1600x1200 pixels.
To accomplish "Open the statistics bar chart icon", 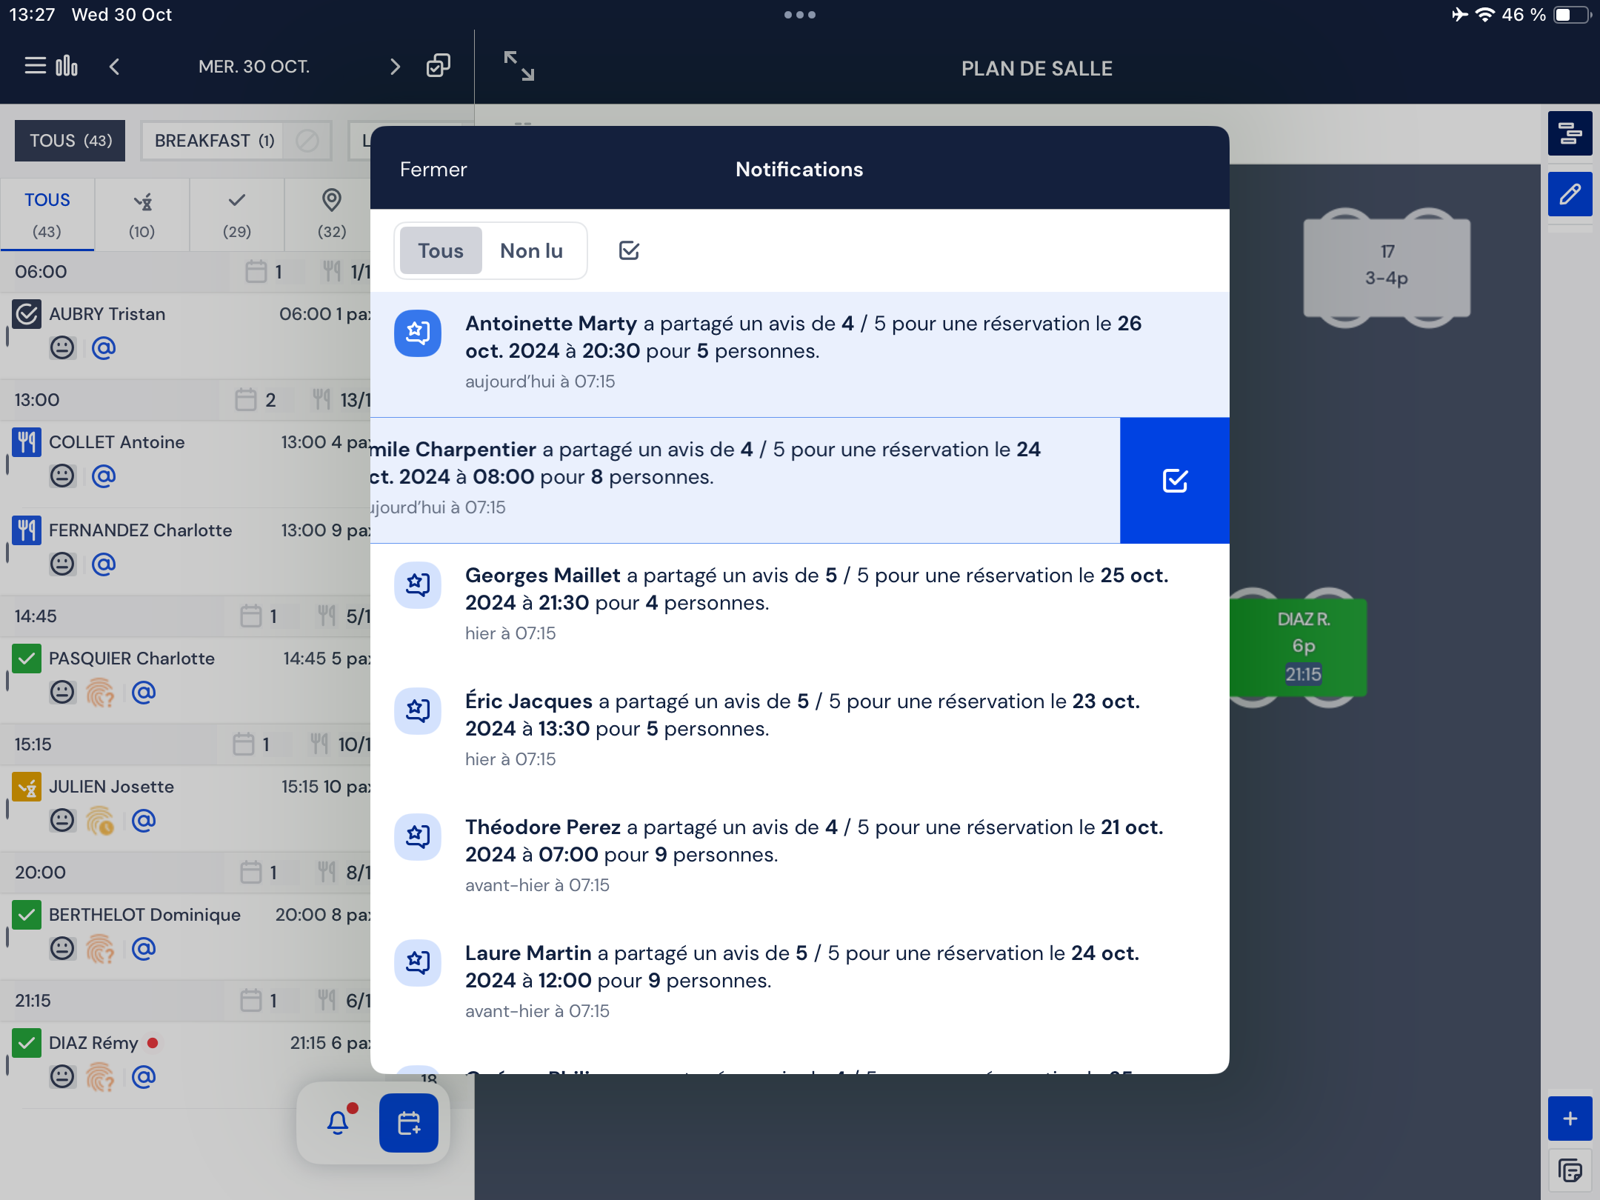I will point(67,66).
